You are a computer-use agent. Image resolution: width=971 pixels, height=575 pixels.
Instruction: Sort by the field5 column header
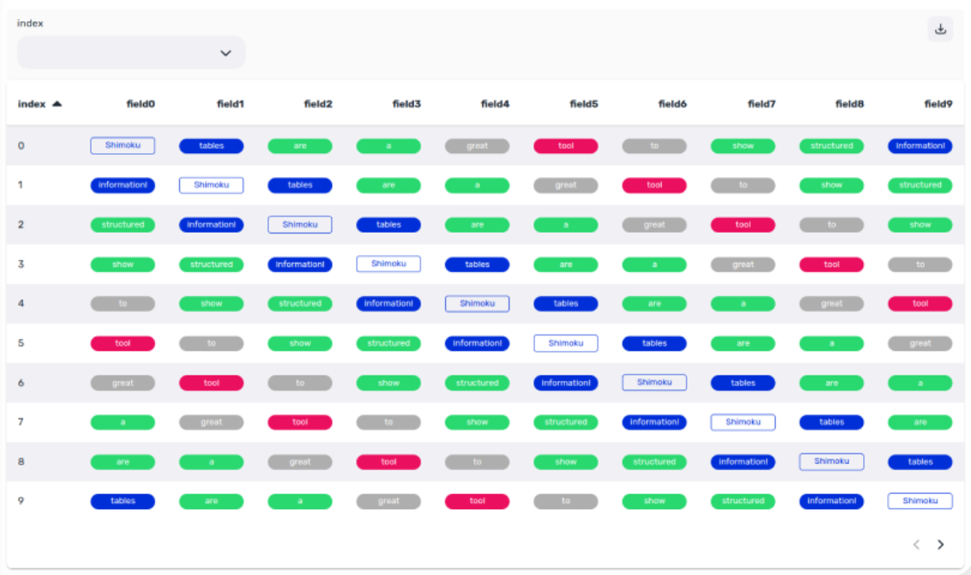584,104
